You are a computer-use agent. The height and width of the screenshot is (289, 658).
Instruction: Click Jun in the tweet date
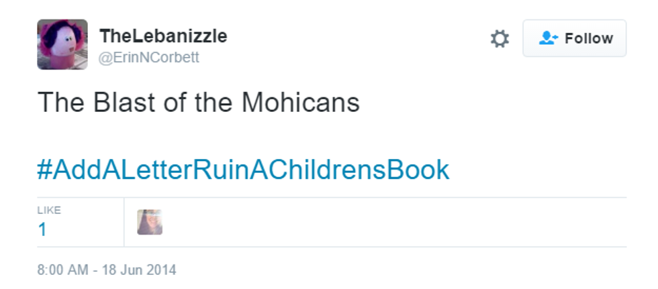(x=132, y=270)
